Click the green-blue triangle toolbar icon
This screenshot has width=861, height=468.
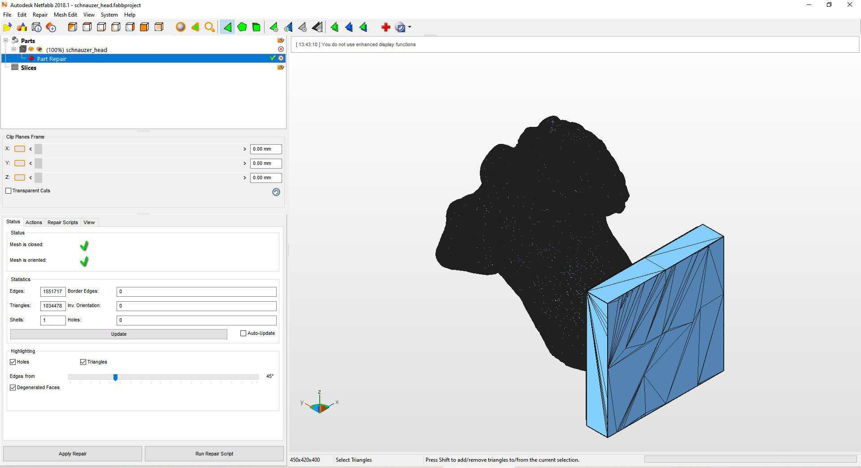point(363,27)
